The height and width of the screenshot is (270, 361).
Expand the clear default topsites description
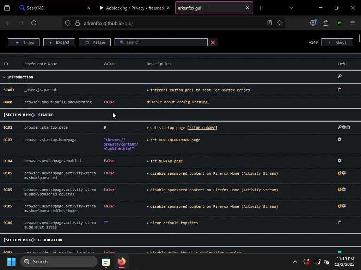[x=148, y=223]
